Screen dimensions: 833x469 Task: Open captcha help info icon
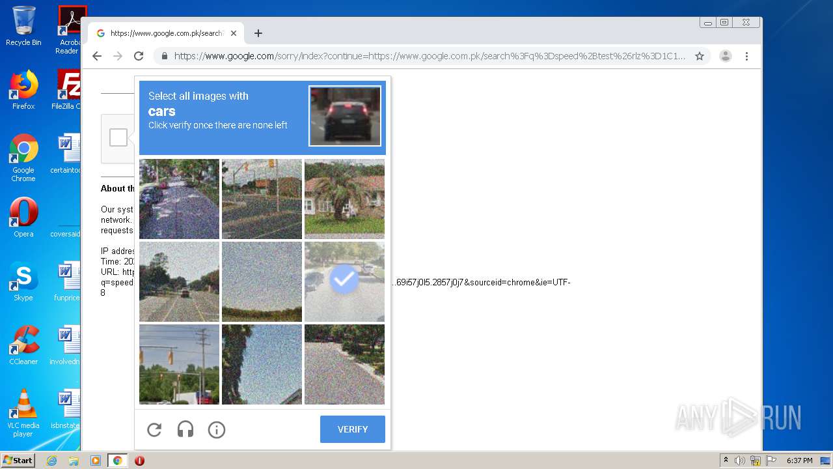pos(217,429)
